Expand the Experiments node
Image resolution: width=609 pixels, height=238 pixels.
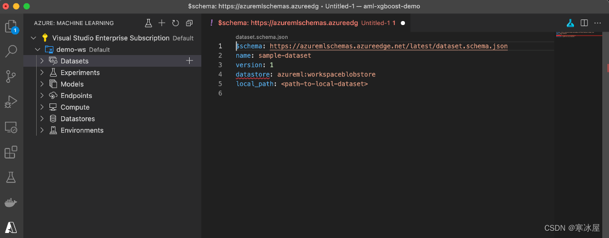point(42,73)
